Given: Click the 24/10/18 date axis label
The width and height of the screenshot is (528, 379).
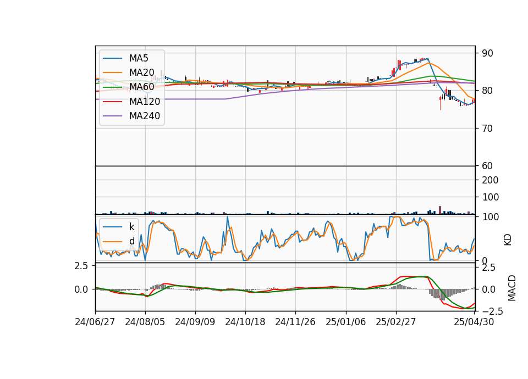Looking at the screenshot, I should point(245,322).
